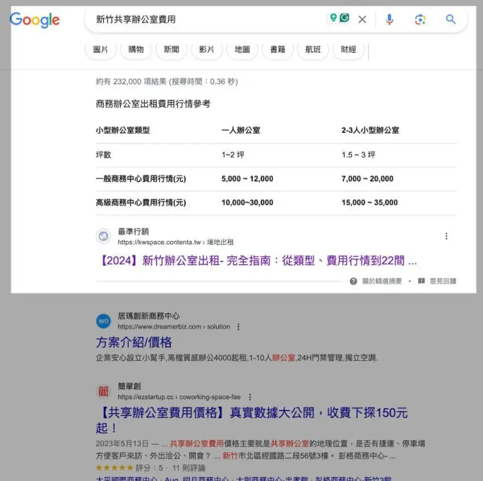This screenshot has width=483, height=481.
Task: Click the blue search magnifier icon
Action: point(451,20)
